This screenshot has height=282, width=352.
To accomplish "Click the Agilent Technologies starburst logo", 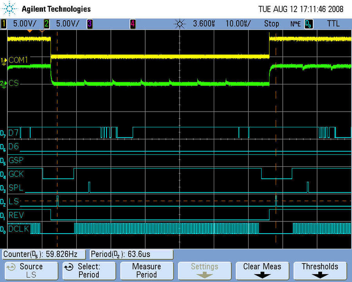I will coord(10,9).
